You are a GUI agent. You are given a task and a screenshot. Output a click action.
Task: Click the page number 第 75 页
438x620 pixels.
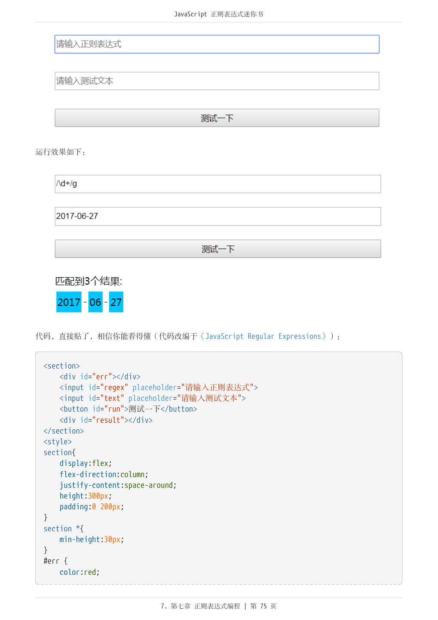[263, 606]
